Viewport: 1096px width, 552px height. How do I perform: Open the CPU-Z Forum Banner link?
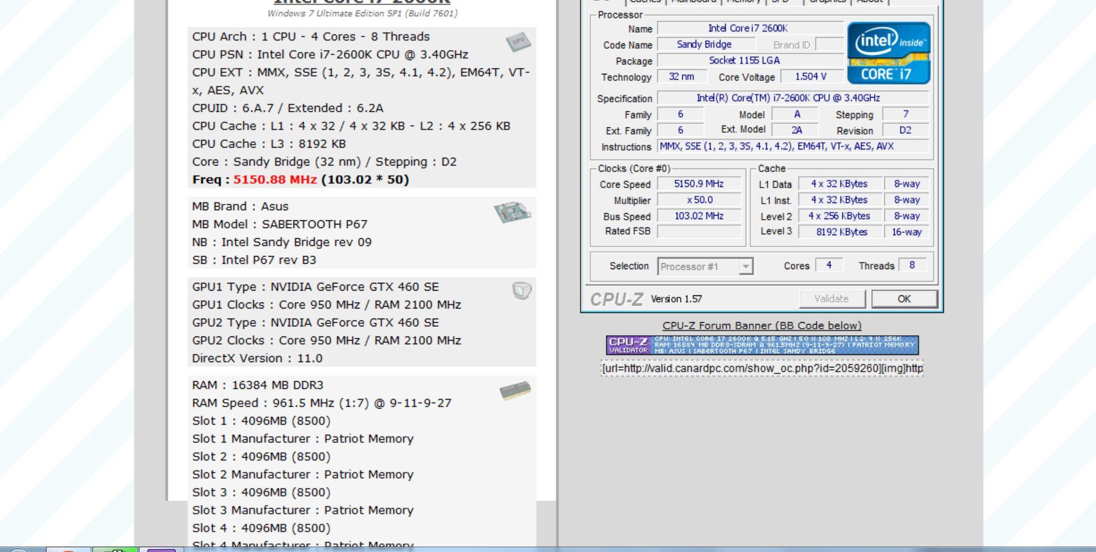762,326
